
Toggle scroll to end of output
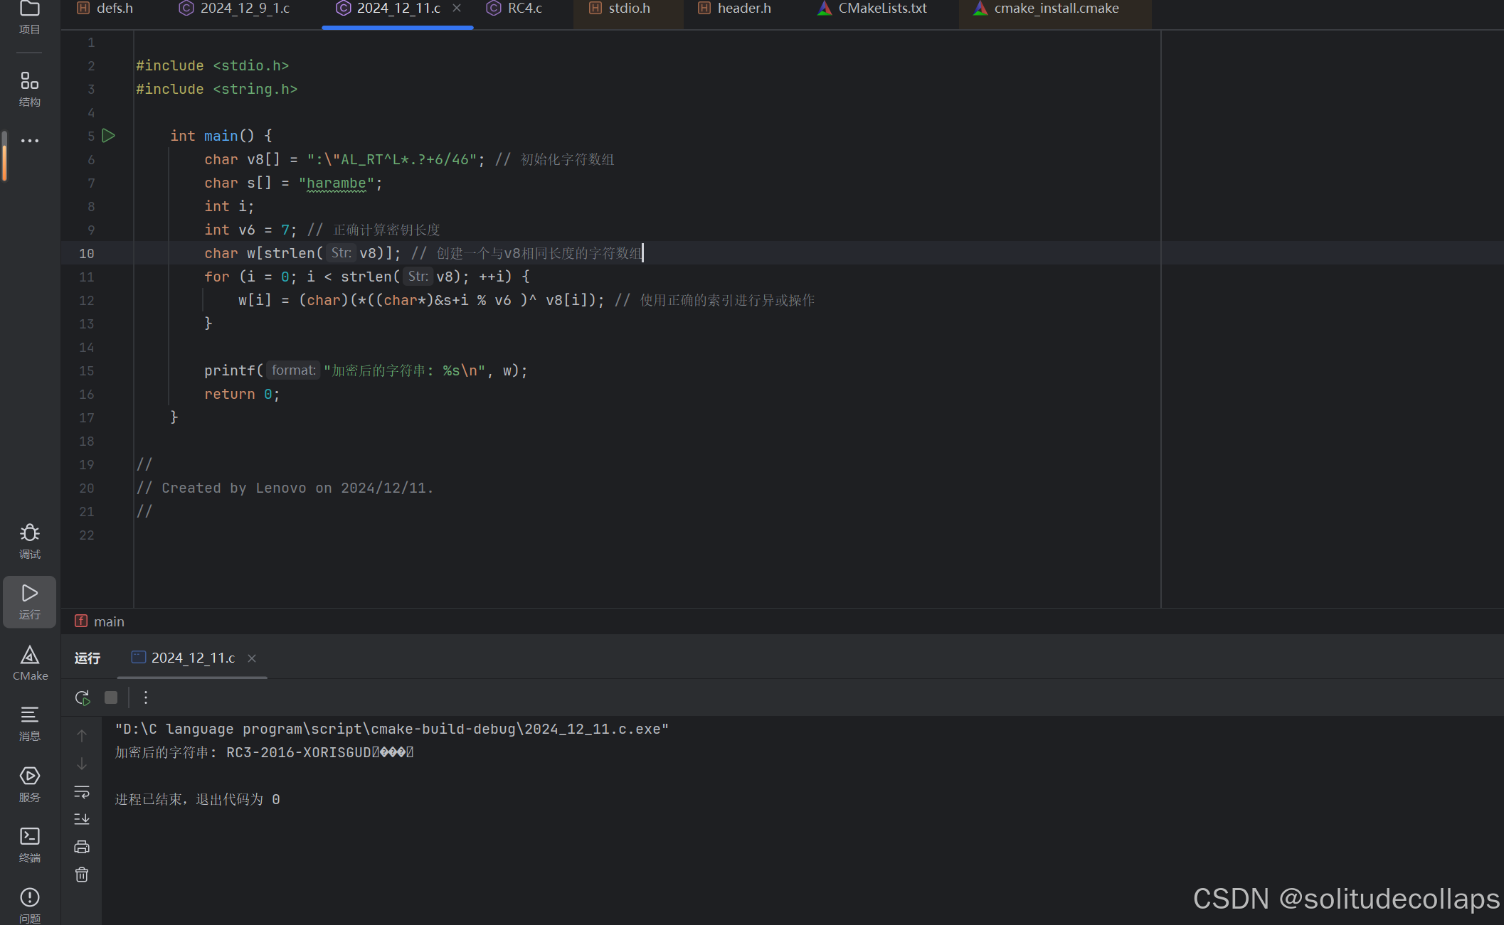[82, 819]
